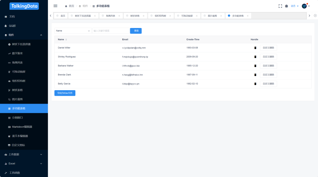Viewport: 318px width, 177px height.
Task: Open 树状表格 in the sidebar
Action: point(24,90)
